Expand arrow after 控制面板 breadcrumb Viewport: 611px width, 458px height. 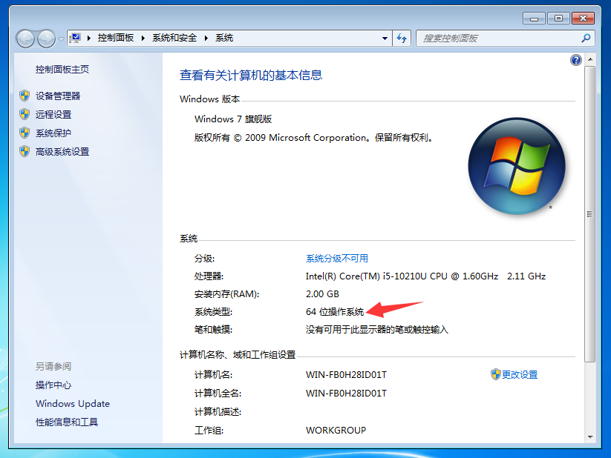point(143,38)
